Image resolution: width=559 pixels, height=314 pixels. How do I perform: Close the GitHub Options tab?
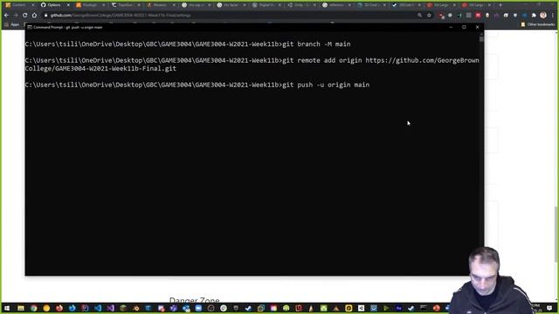68,5
